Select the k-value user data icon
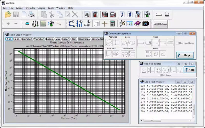Viewport: 205px width, 128px height. tap(116, 54)
